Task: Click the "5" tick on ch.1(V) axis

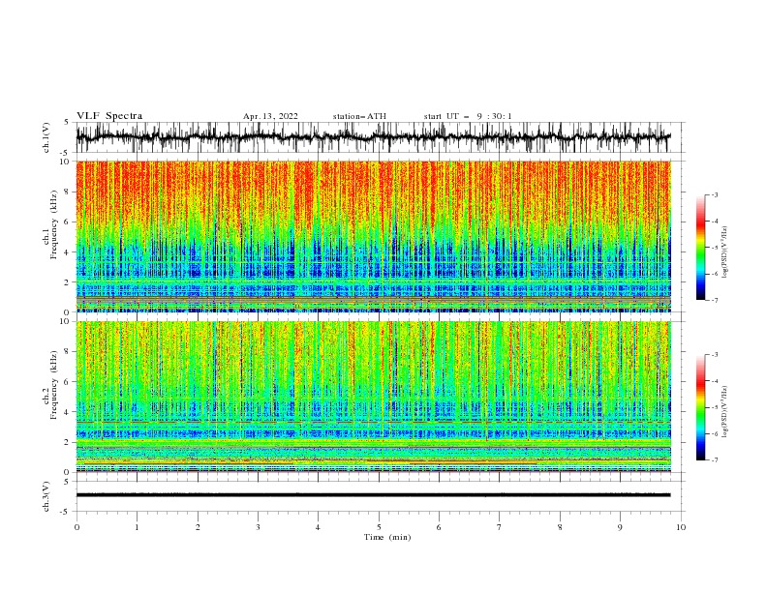Action: pos(67,122)
